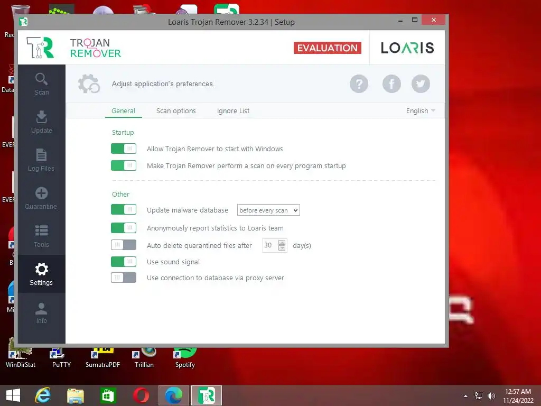Open network icon in system tray
This screenshot has width=541, height=406.
click(479, 395)
